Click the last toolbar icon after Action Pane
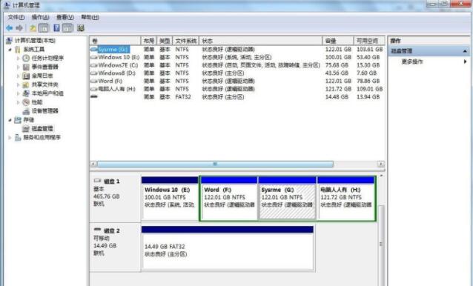 [81, 28]
